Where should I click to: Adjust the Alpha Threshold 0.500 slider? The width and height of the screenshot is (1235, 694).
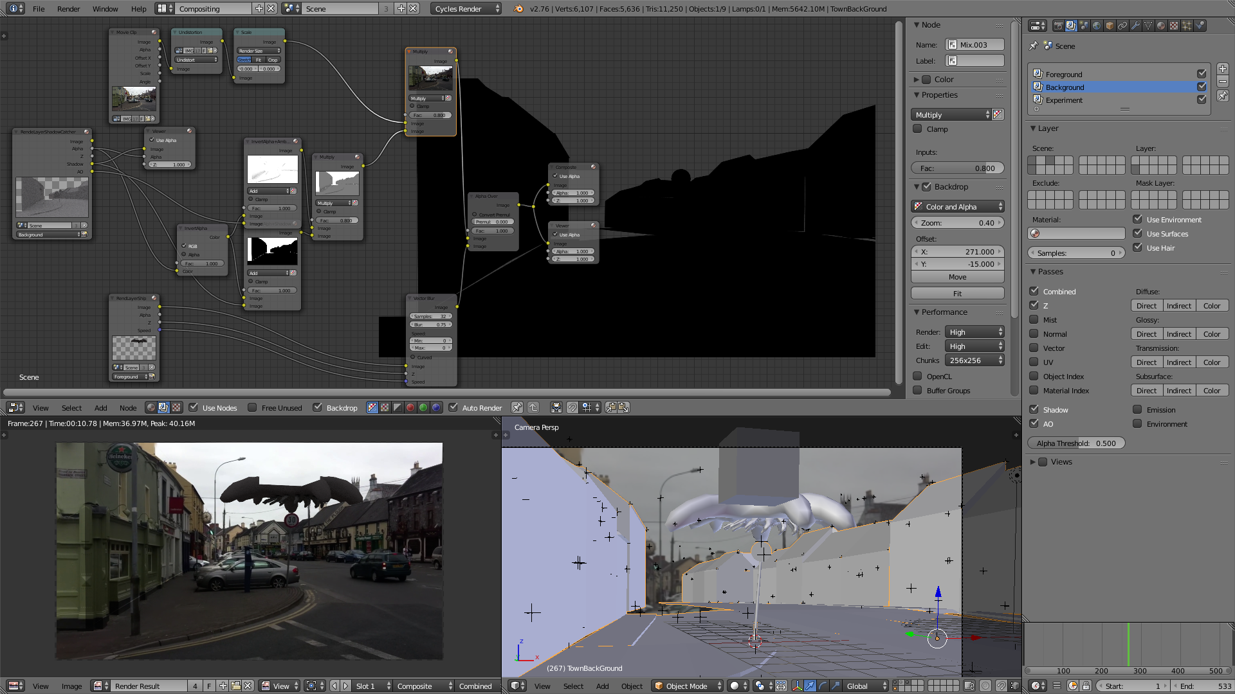click(x=1076, y=443)
